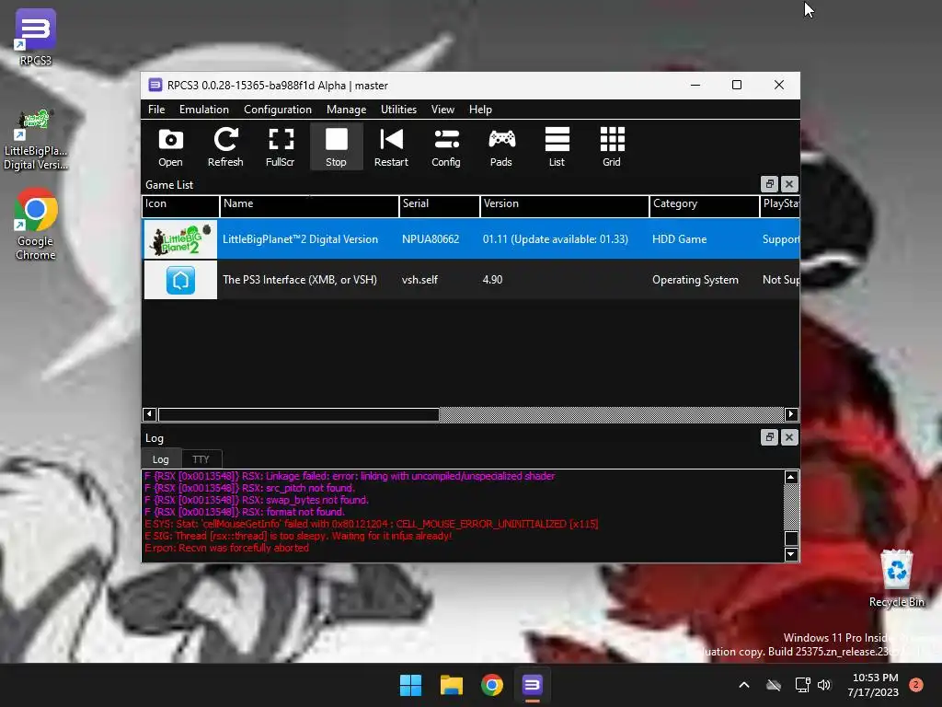
Task: Click the LittleBigPlanet 2 game thumbnail
Action: coord(180,239)
